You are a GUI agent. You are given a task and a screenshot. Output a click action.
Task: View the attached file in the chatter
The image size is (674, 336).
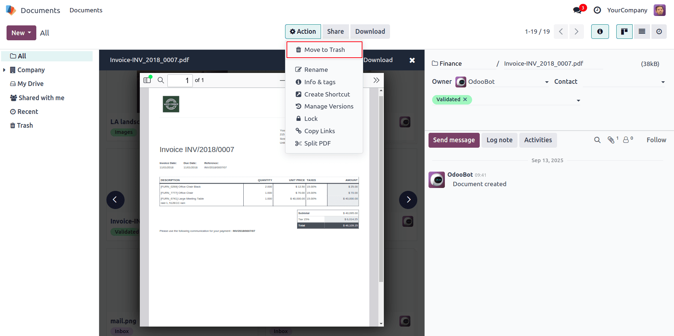pyautogui.click(x=612, y=139)
